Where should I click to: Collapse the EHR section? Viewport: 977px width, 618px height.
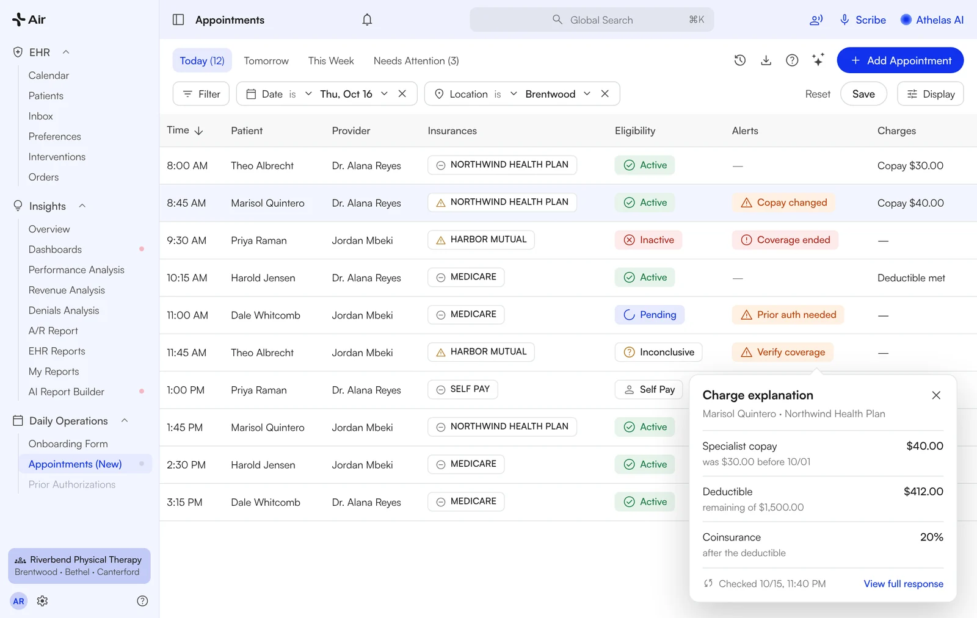point(66,52)
